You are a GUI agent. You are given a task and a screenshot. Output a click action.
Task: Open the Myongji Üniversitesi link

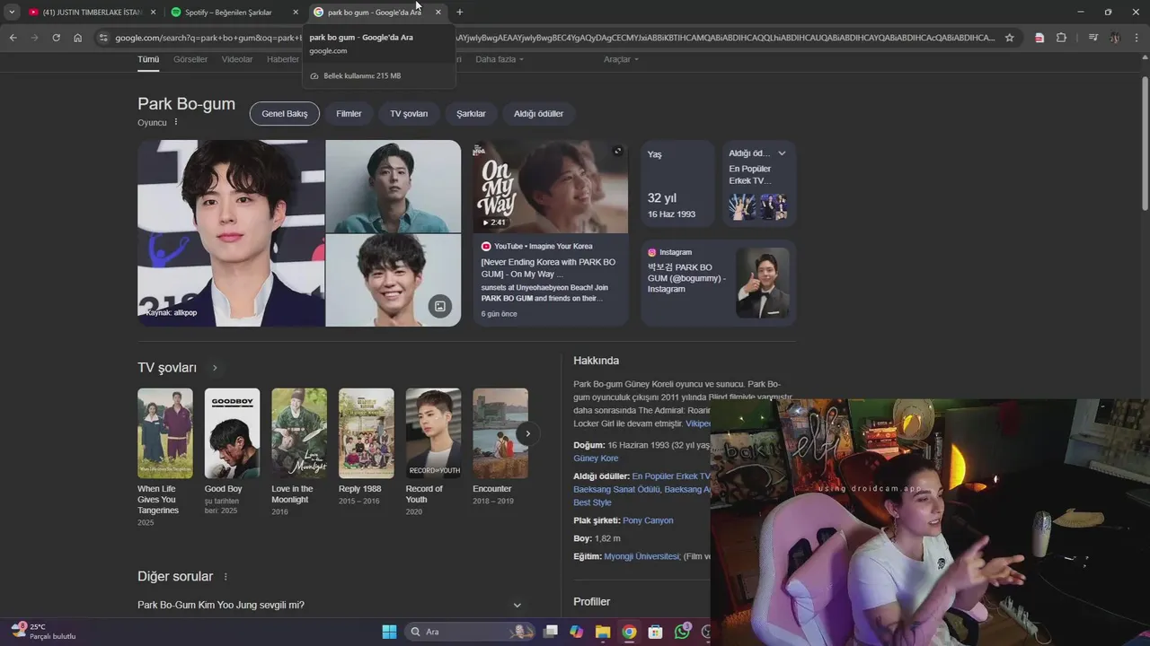(641, 556)
